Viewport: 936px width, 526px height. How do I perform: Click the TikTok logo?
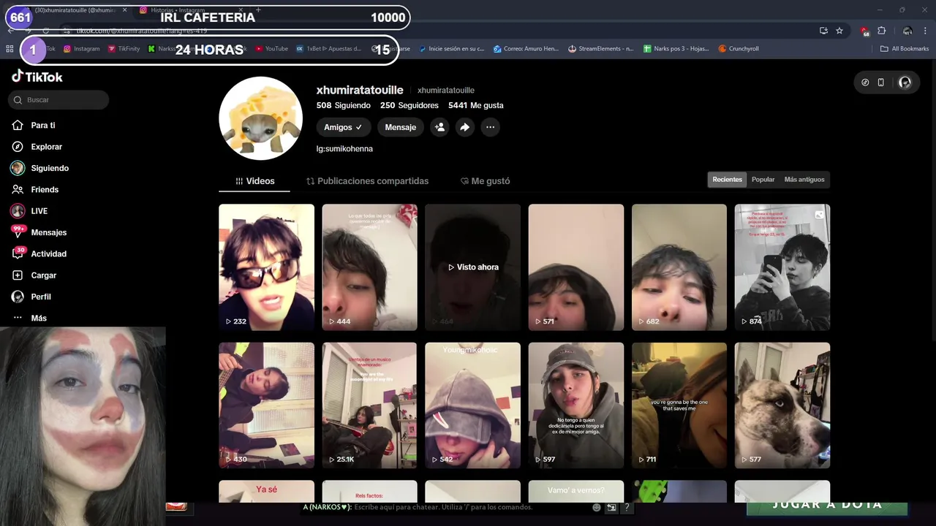pyautogui.click(x=37, y=77)
